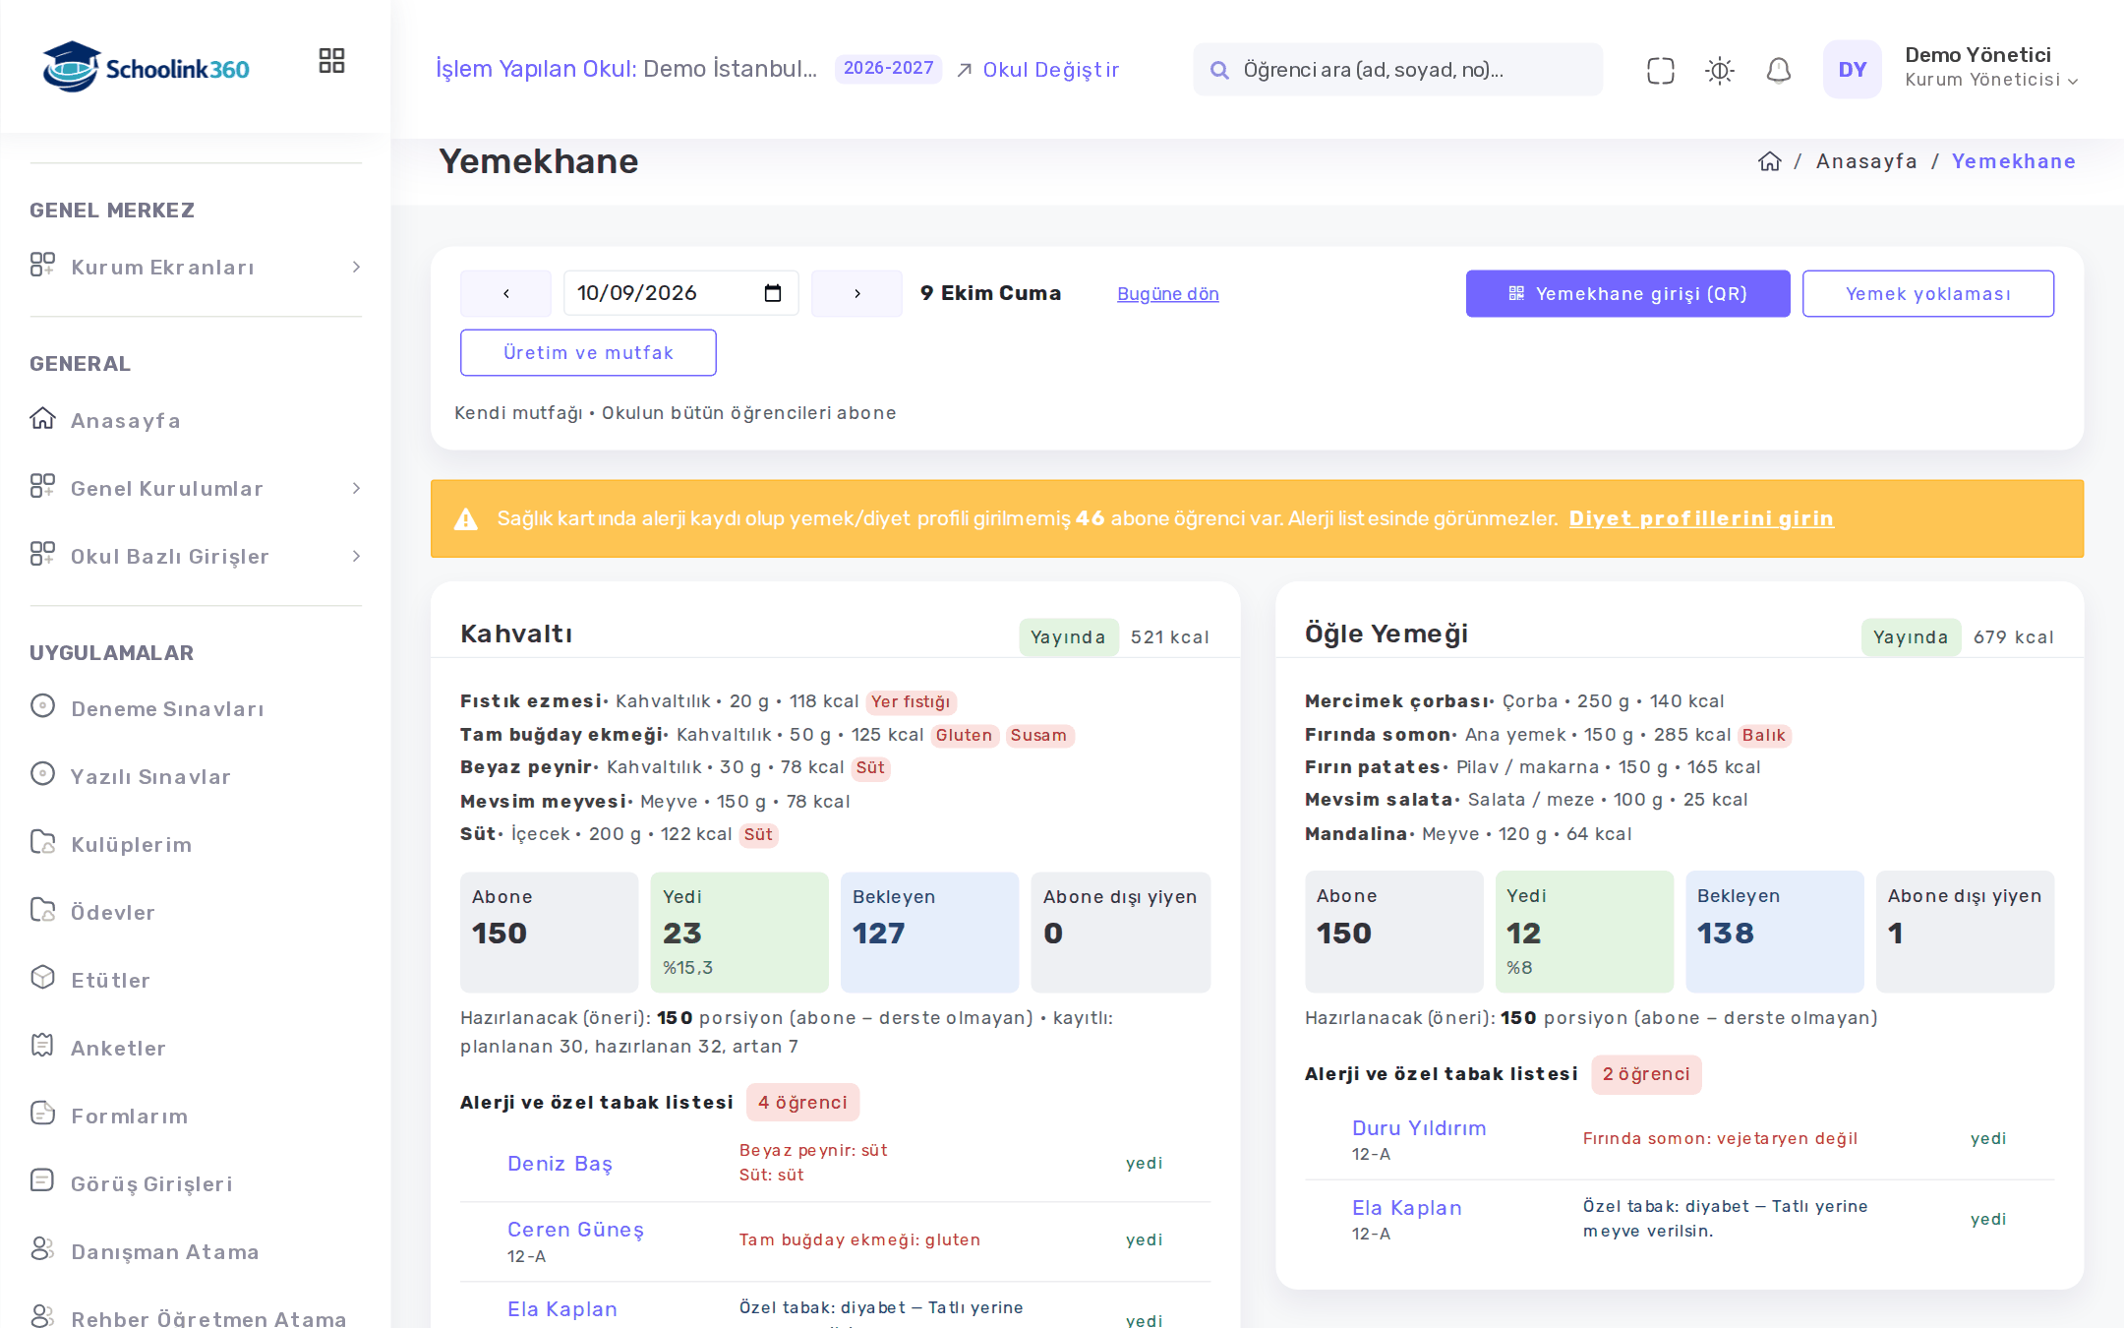
Task: Click the Kahvaltı Bekleyen 127 card
Action: coord(929,932)
